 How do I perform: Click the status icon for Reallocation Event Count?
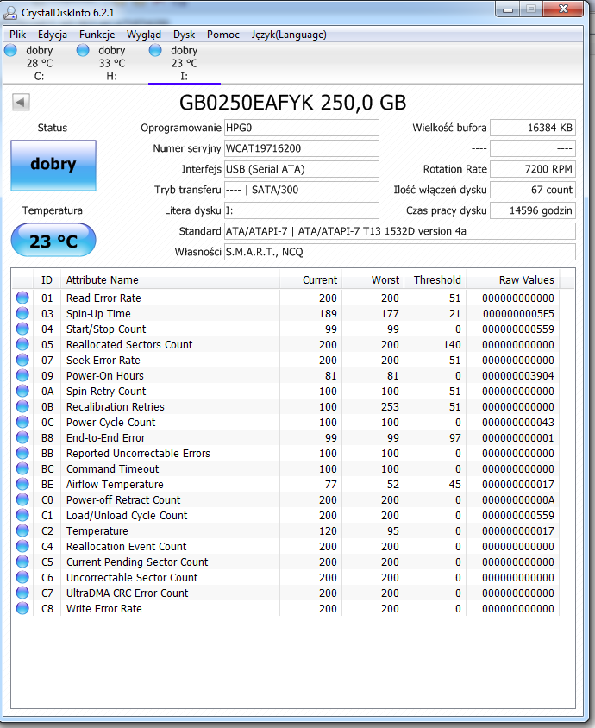[22, 546]
